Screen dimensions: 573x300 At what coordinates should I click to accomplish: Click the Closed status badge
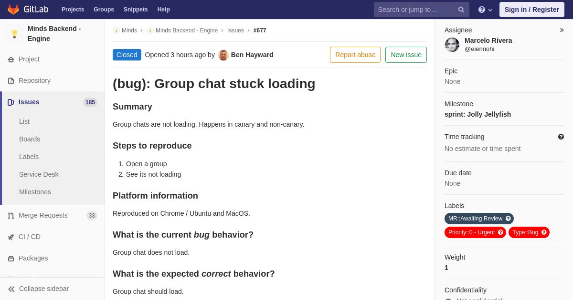127,55
